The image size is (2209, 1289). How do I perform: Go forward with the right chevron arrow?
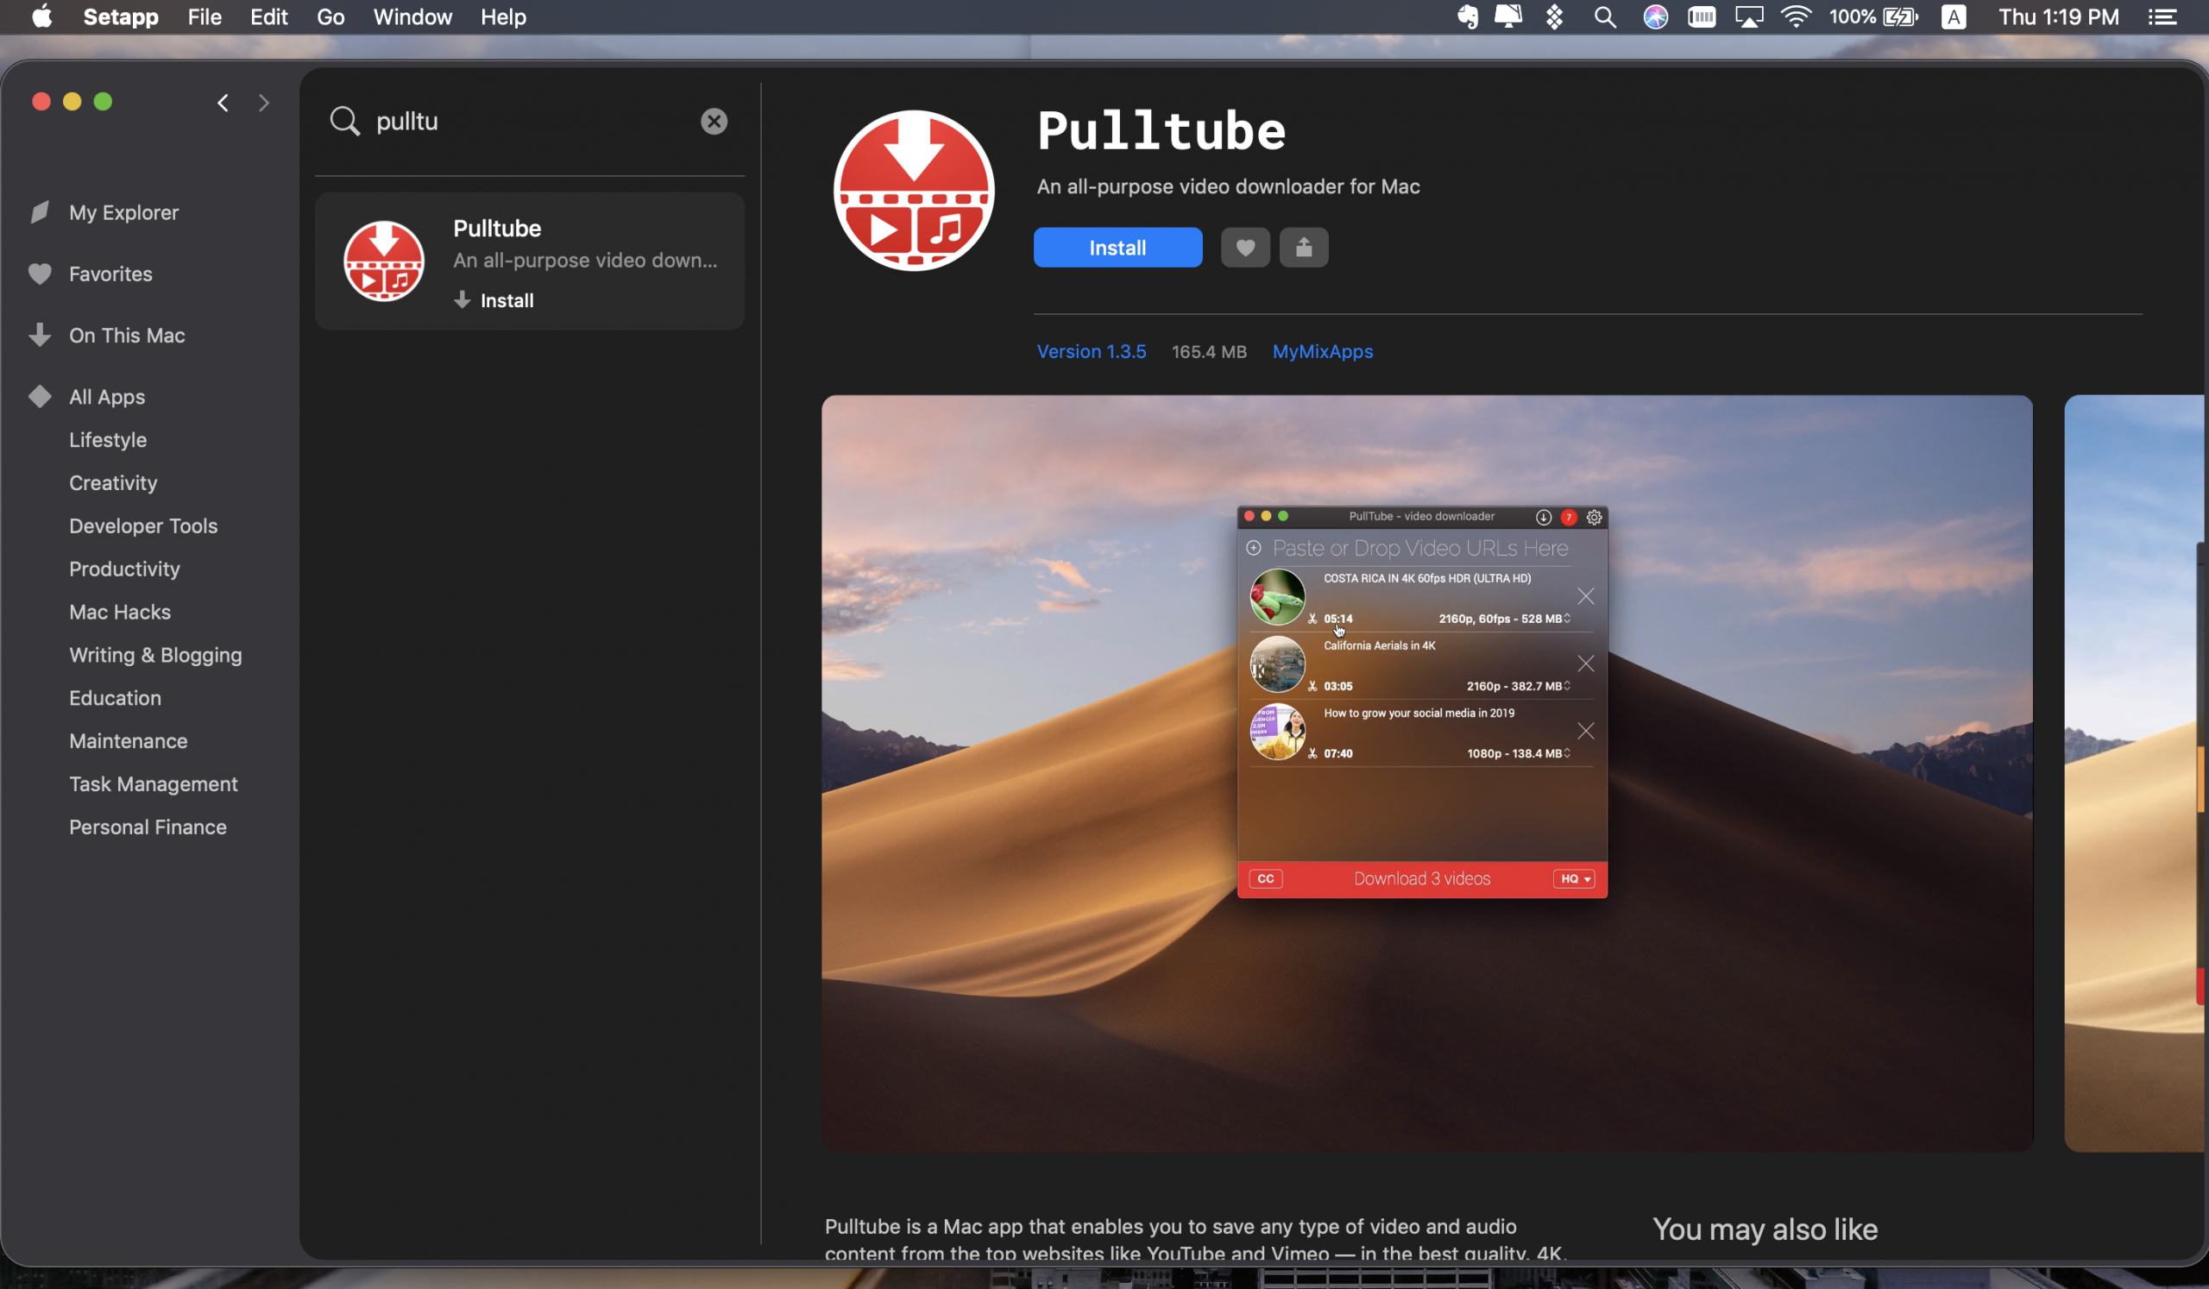264,103
